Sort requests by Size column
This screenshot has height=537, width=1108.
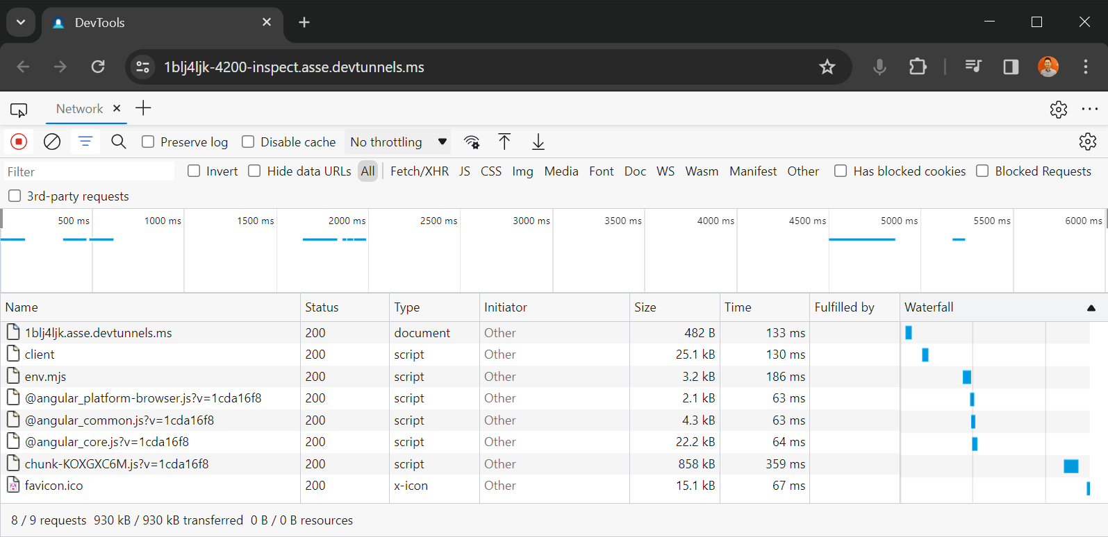pyautogui.click(x=675, y=307)
